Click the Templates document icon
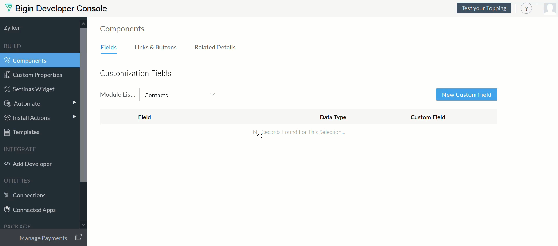Screen dimensions: 558x246 (x=7, y=132)
